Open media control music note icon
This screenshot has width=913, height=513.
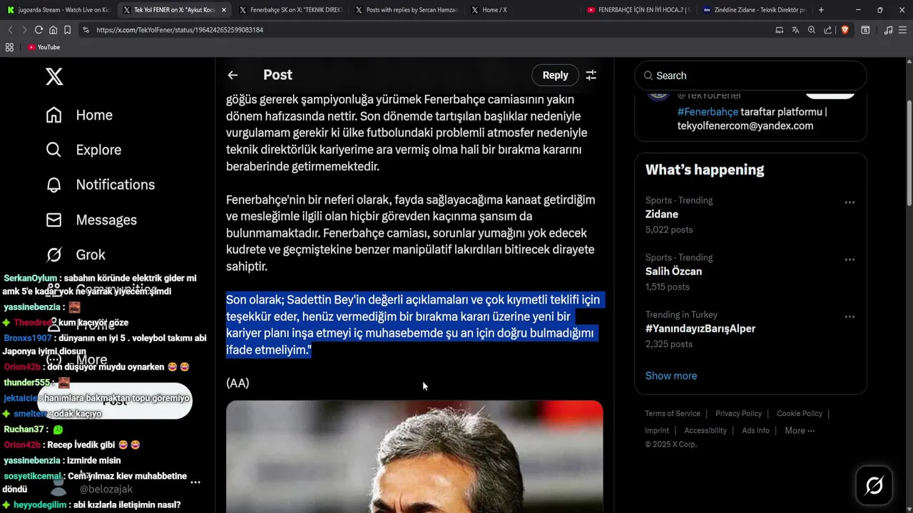(x=888, y=30)
